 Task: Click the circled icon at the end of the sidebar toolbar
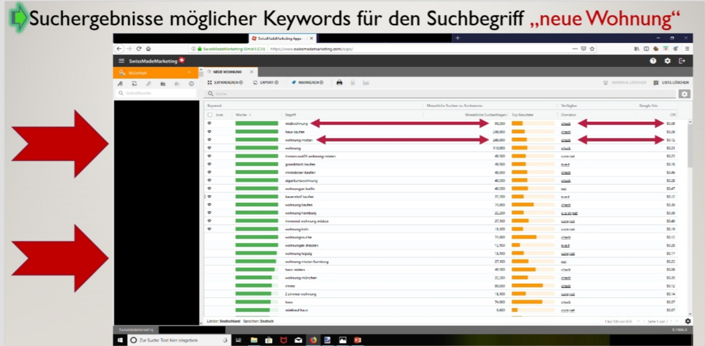191,84
